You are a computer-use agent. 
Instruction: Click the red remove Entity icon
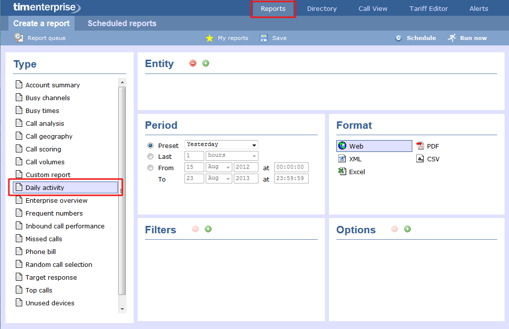tap(193, 63)
